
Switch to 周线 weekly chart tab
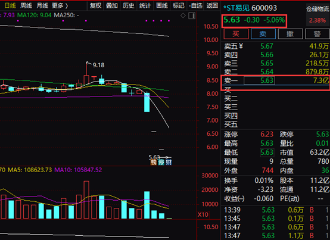(26, 6)
